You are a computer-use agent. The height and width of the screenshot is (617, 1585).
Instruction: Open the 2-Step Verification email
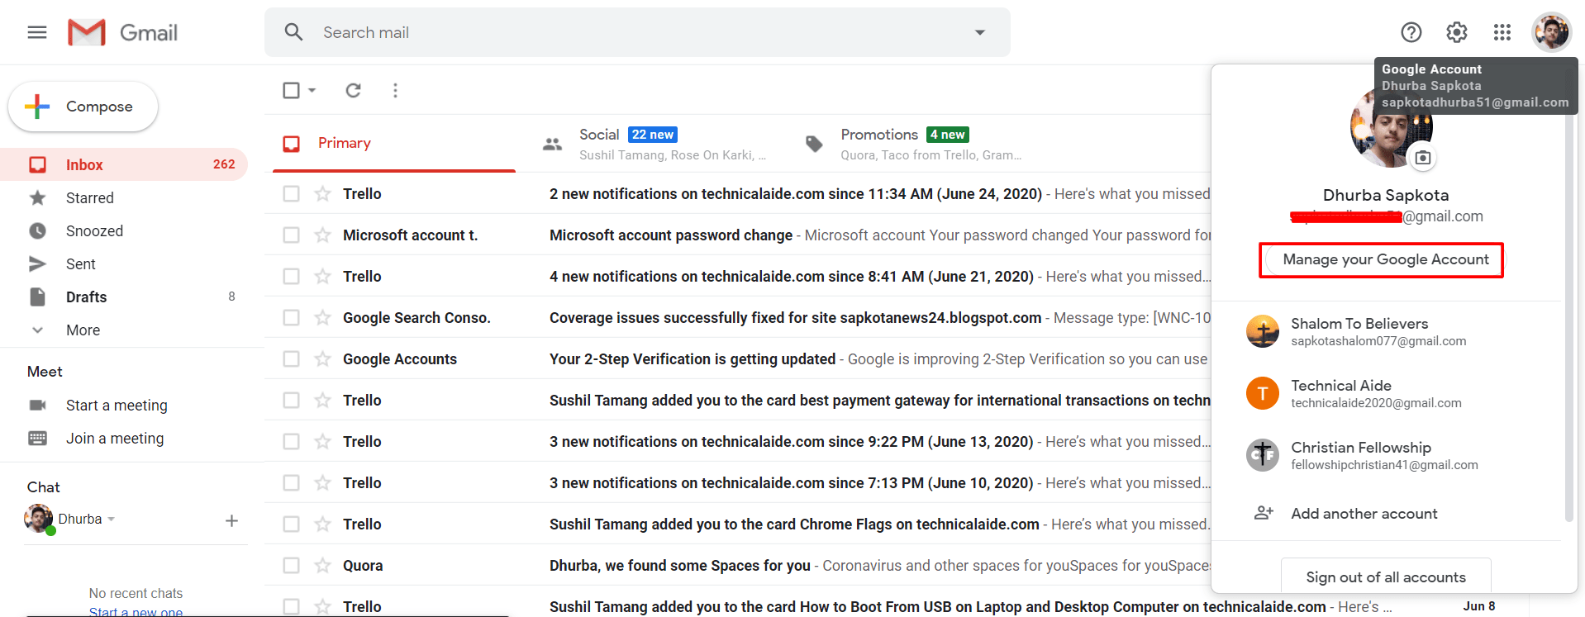click(x=737, y=359)
